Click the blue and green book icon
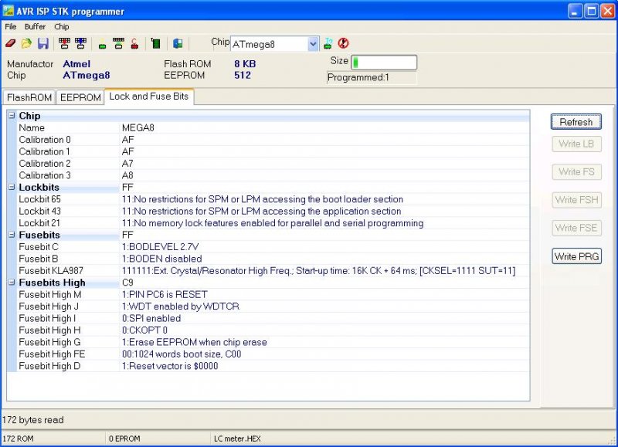Image resolution: width=618 pixels, height=447 pixels. pyautogui.click(x=178, y=43)
